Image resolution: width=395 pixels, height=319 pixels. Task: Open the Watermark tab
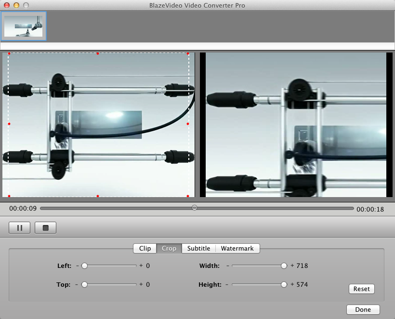point(237,249)
